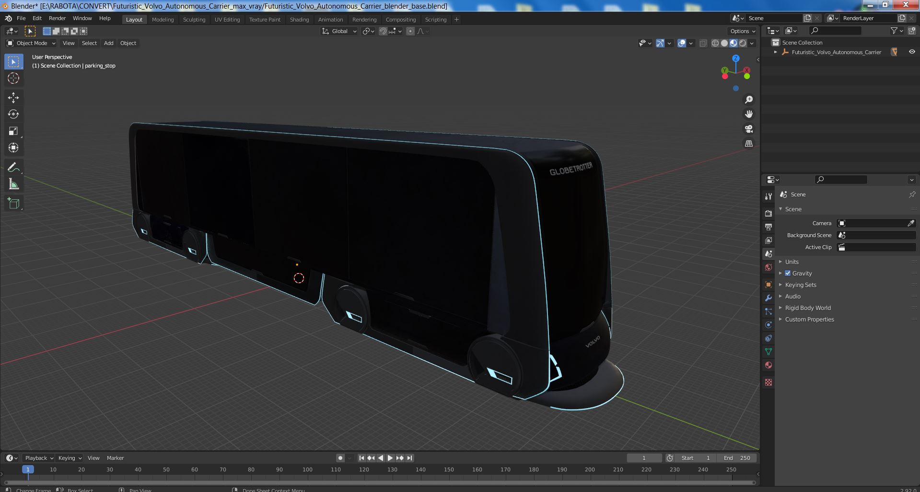The height and width of the screenshot is (492, 920).
Task: Click the zoom view magnifier icon
Action: pyautogui.click(x=748, y=100)
